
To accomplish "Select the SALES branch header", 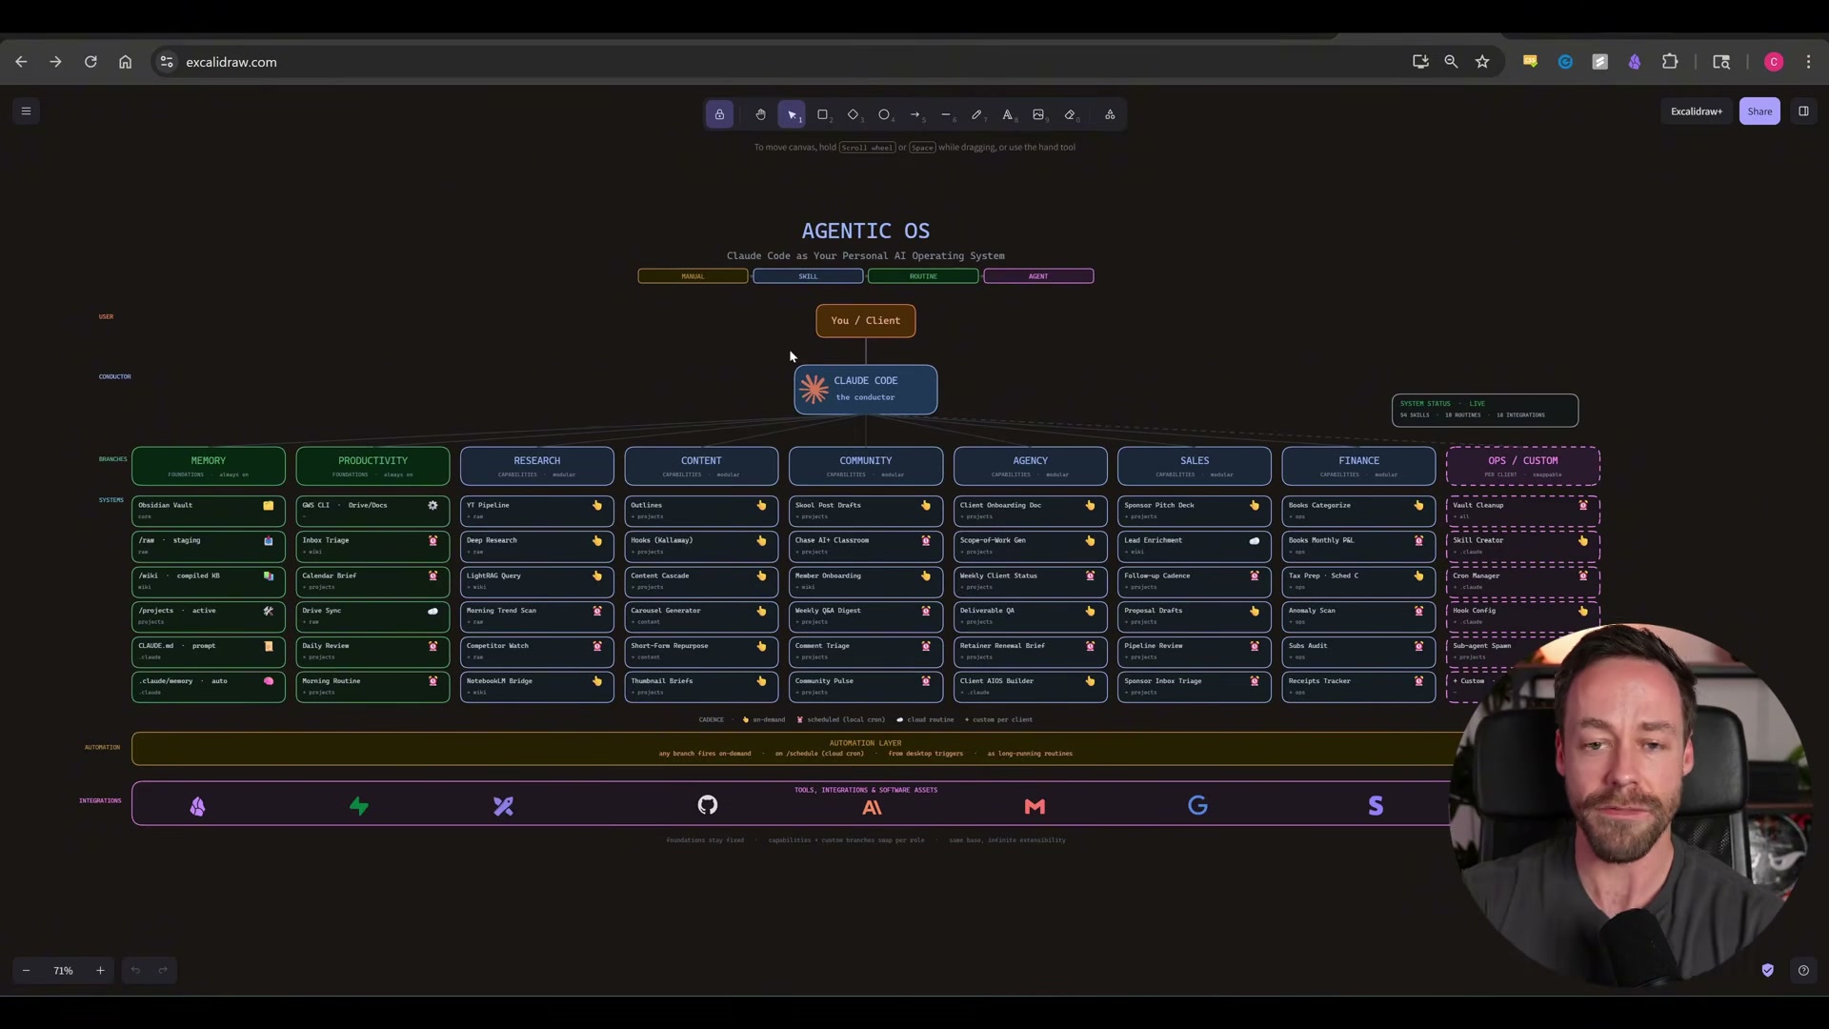I will tap(1195, 466).
